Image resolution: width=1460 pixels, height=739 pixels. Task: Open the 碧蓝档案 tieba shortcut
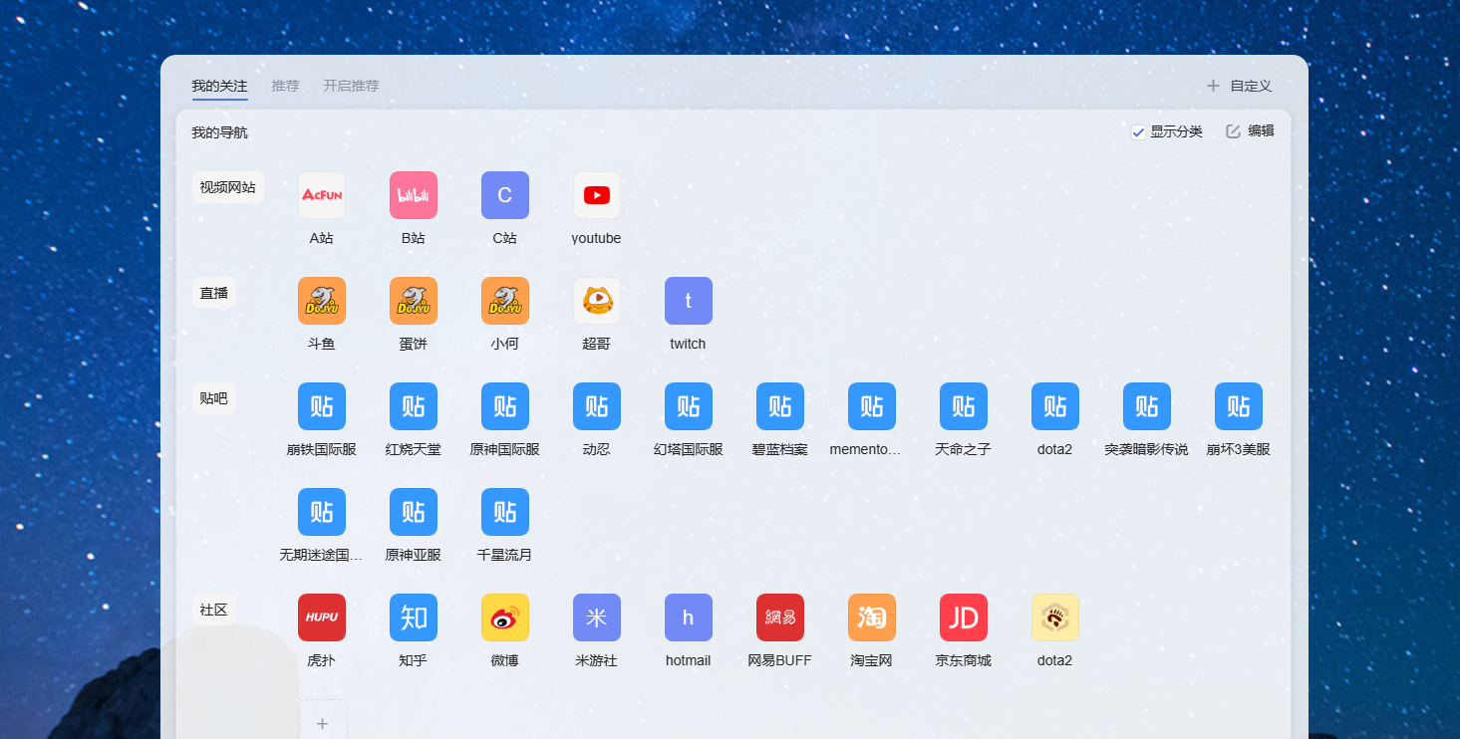[x=780, y=406]
